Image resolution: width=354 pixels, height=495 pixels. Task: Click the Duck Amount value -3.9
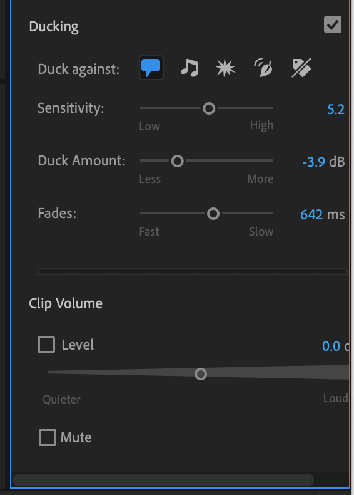pyautogui.click(x=313, y=162)
